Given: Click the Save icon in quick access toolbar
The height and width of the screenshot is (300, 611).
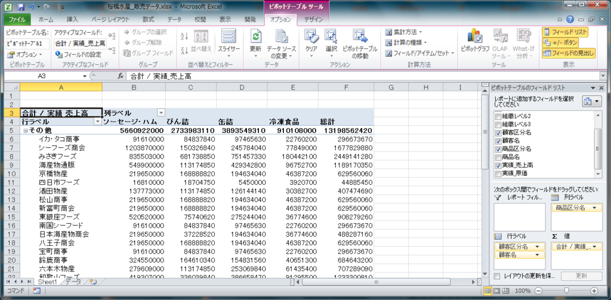Looking at the screenshot, I should 21,7.
